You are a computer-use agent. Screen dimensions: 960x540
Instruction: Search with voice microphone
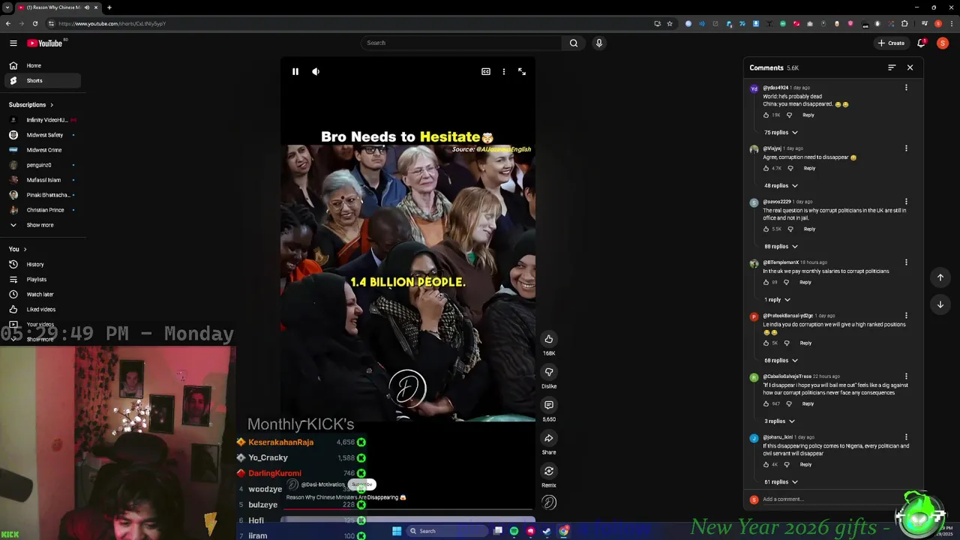point(598,43)
